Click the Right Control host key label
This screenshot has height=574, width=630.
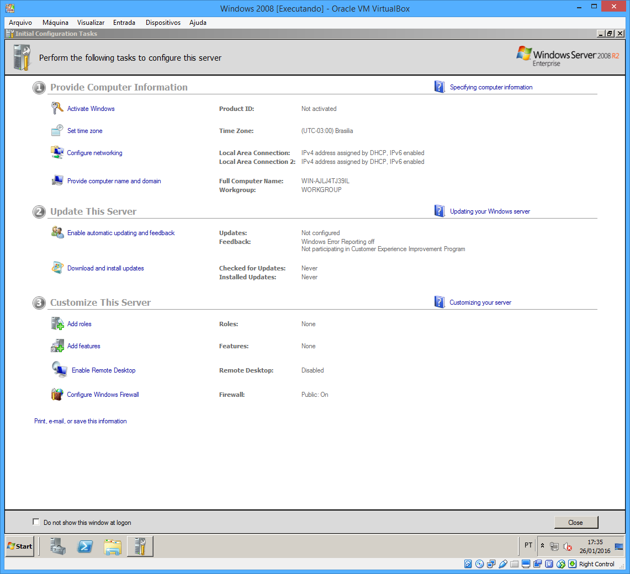tap(597, 564)
